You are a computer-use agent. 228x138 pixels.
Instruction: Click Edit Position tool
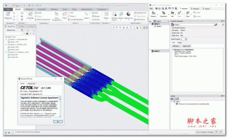[x=139, y=19]
